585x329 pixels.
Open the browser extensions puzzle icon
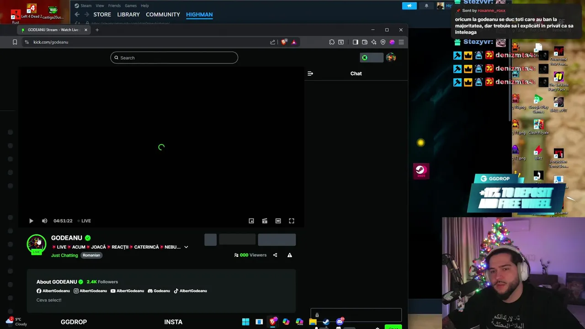[332, 42]
